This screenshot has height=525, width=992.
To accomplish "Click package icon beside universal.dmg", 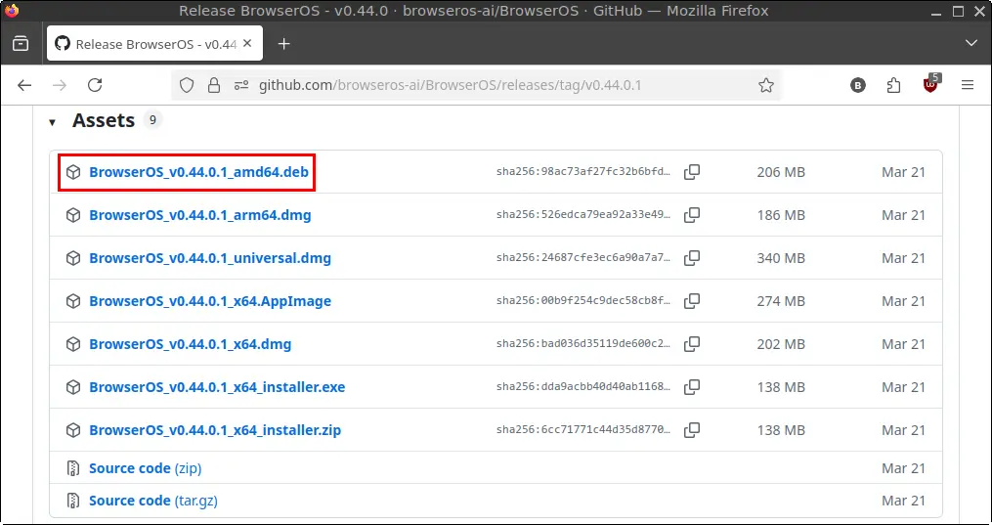I will (x=73, y=258).
